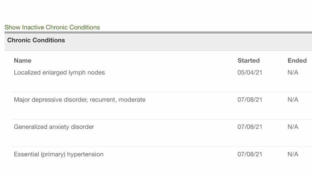
Task: Click Ended N/A for enlarged lymph nodes
Action: tap(293, 73)
